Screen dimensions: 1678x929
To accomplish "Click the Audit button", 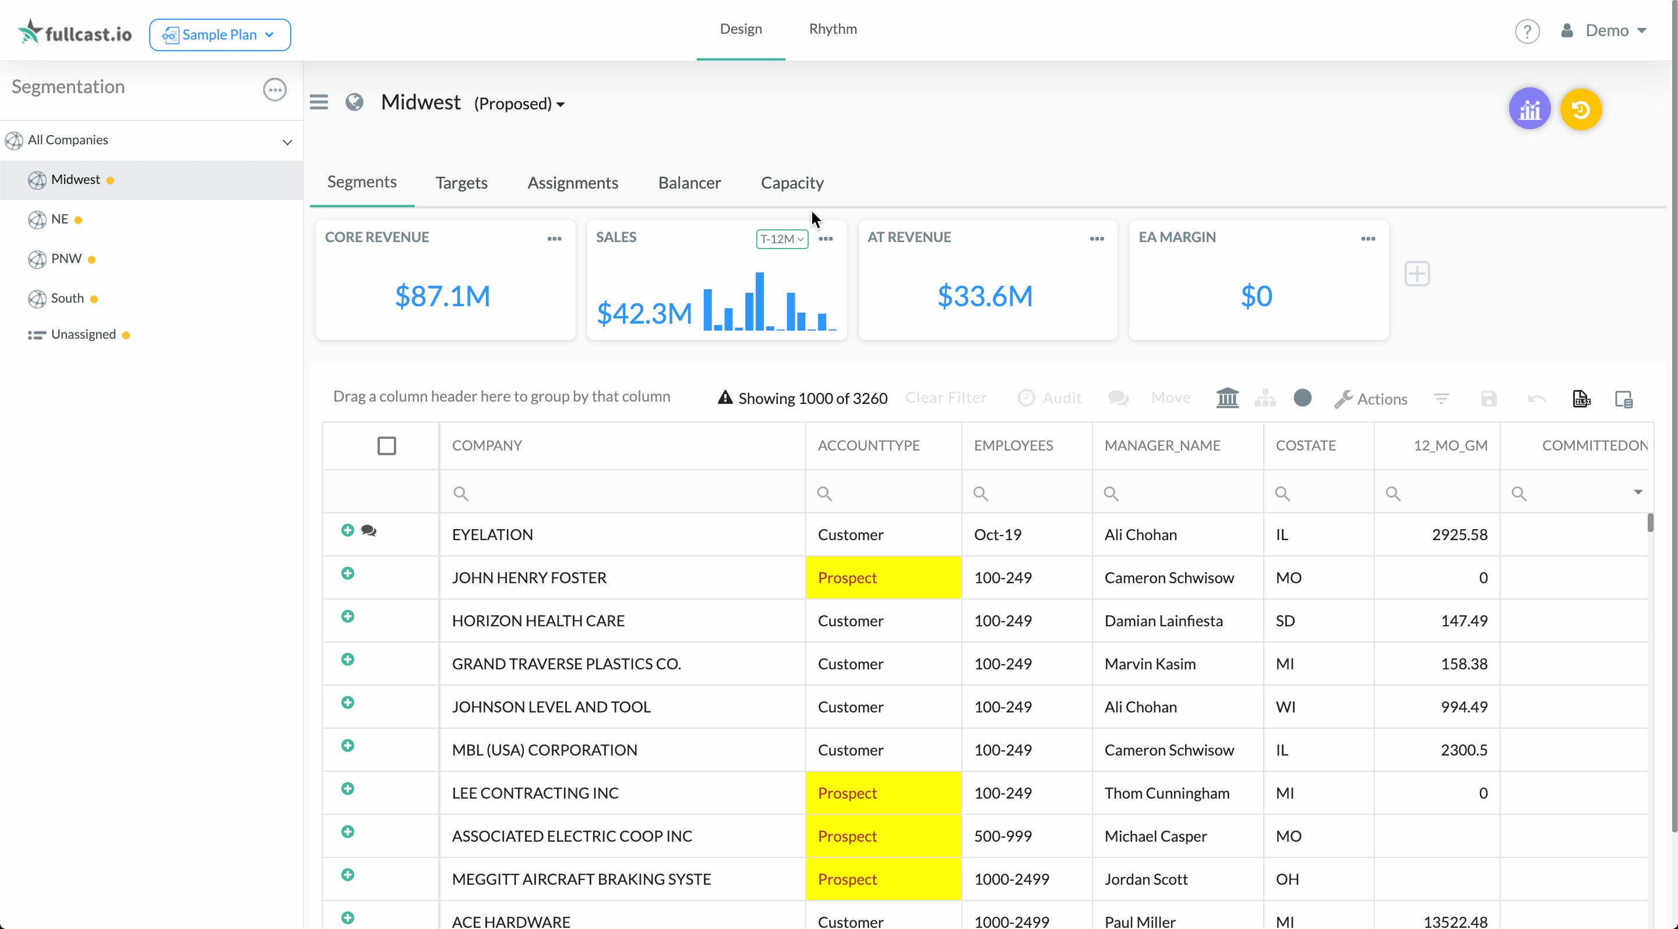I will 1049,398.
